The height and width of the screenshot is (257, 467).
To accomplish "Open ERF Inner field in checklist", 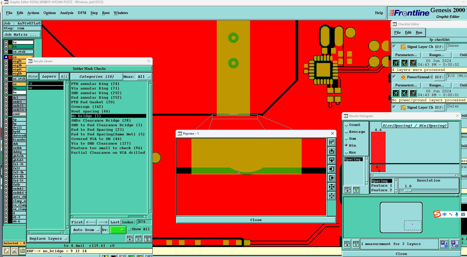I will coord(457,47).
